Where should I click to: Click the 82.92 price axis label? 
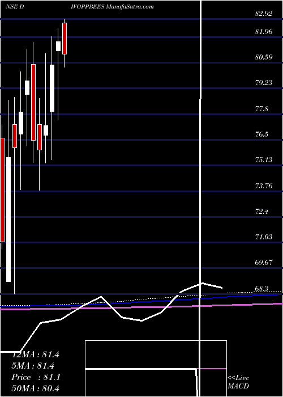tap(264, 14)
